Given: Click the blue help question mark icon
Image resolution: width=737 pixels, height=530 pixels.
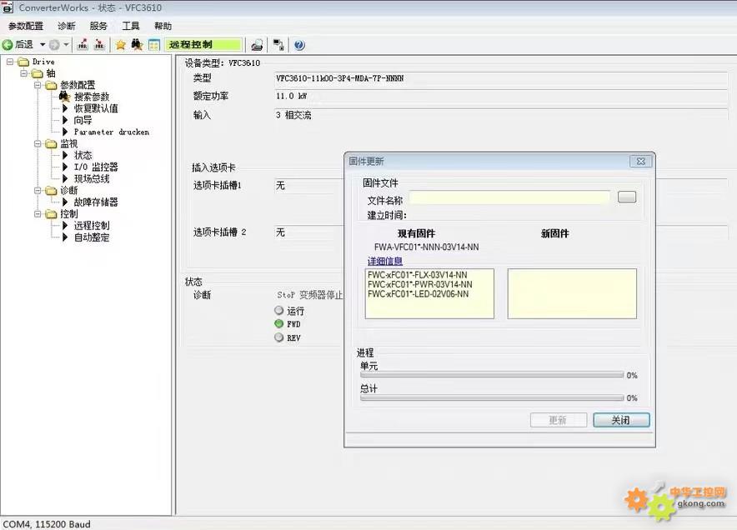Looking at the screenshot, I should pos(299,45).
